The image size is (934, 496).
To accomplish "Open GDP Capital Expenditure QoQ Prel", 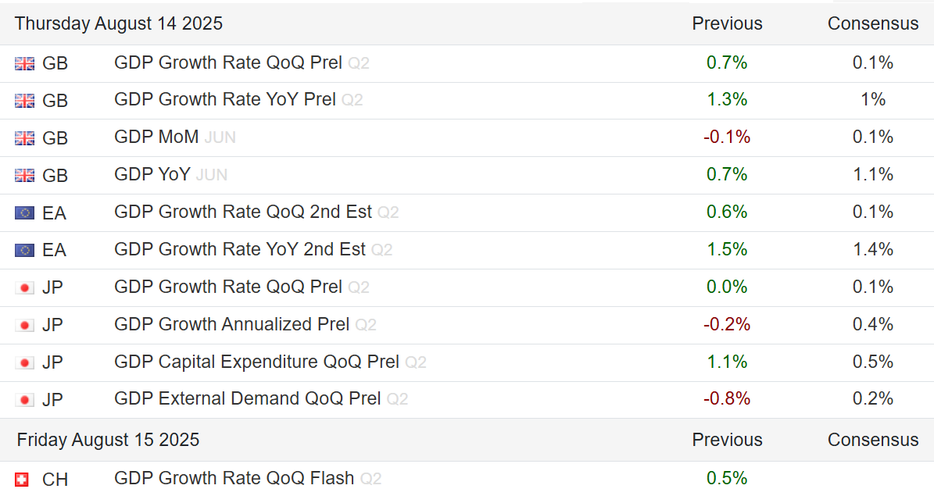I will [256, 362].
